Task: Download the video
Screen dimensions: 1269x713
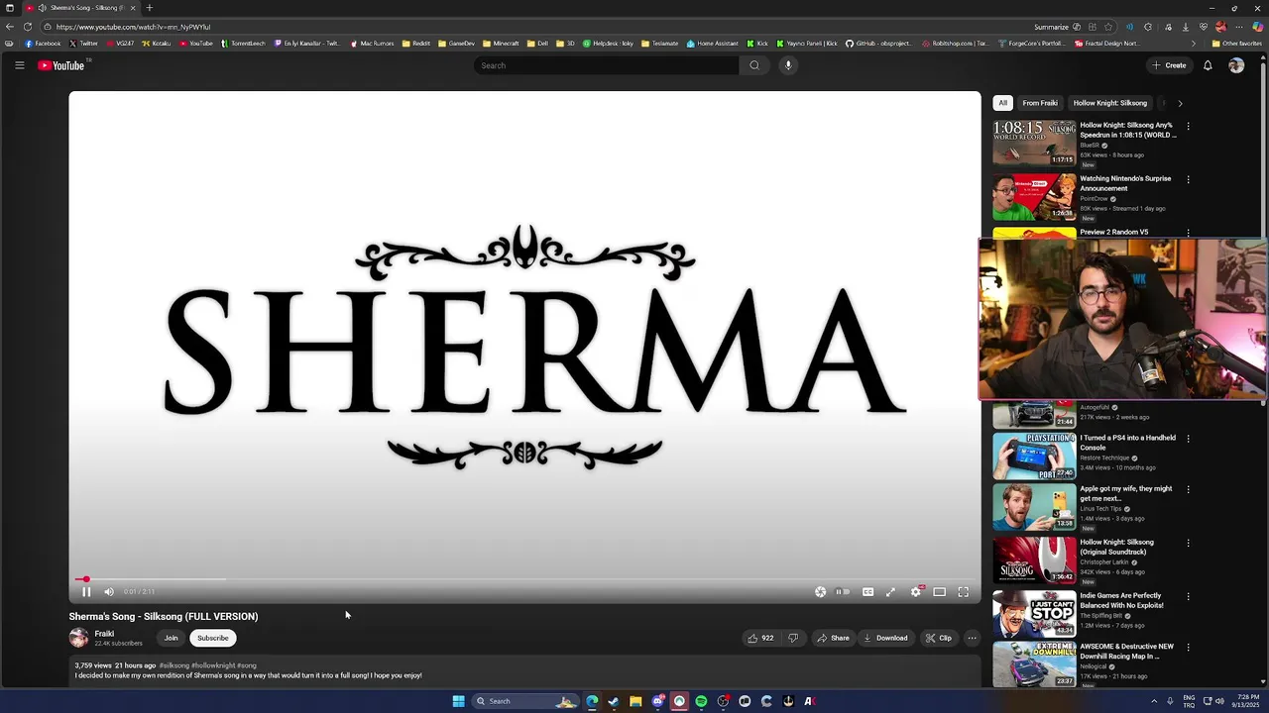Action: click(x=885, y=638)
